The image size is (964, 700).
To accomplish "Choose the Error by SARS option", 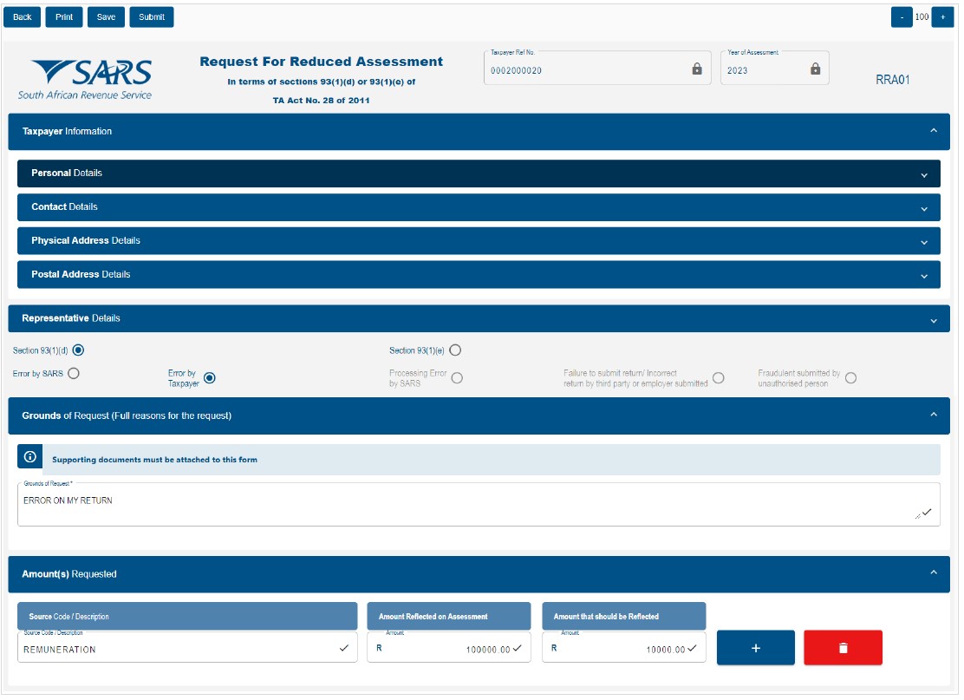I will [x=74, y=373].
